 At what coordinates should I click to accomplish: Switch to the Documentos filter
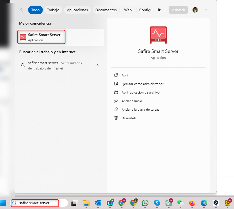point(106,10)
